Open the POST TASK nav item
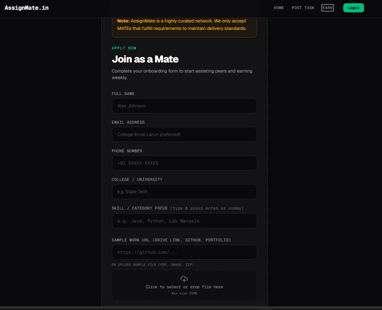 [303, 8]
